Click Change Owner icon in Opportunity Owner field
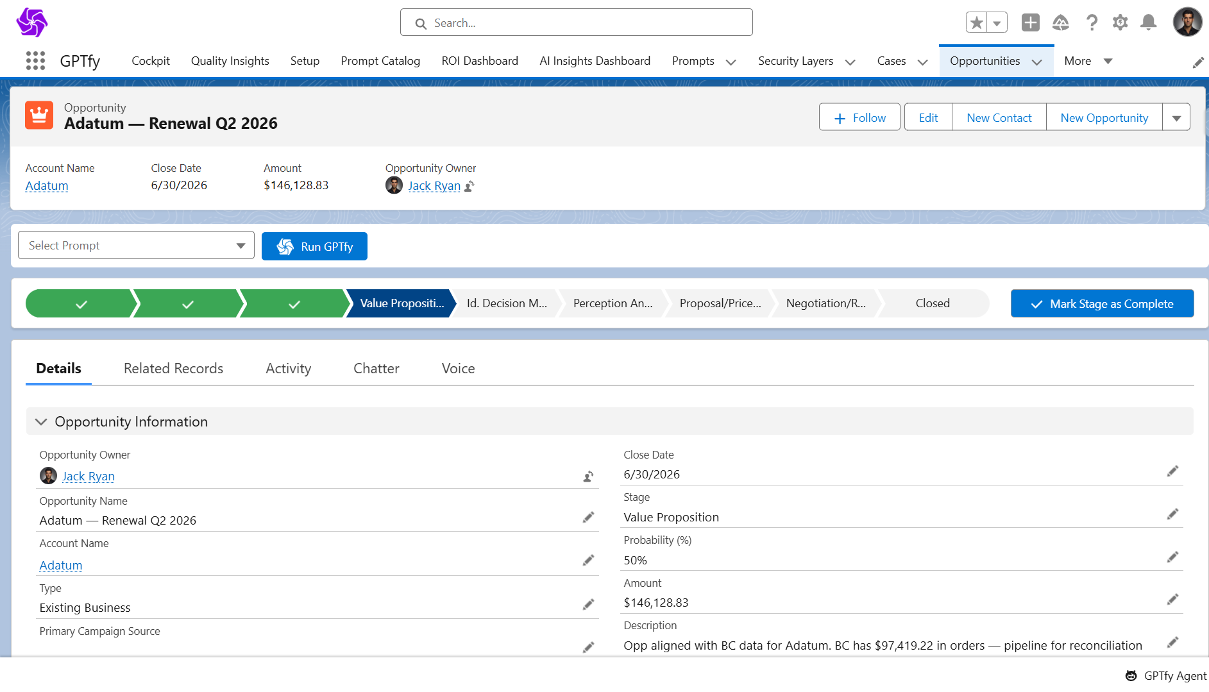1209x692 pixels. (x=588, y=477)
